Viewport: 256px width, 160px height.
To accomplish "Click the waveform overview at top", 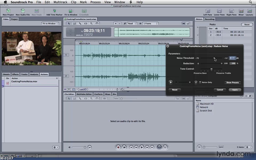I will 152,32.
